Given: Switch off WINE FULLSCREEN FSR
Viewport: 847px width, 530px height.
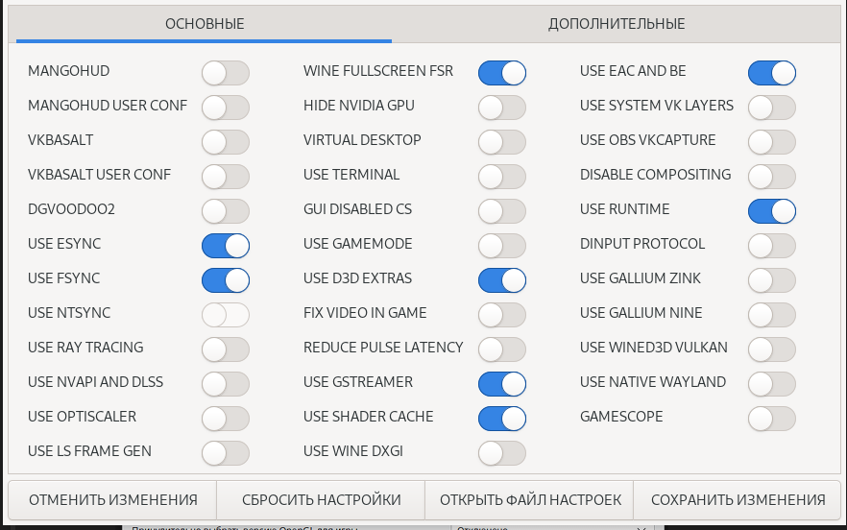Looking at the screenshot, I should [x=502, y=72].
